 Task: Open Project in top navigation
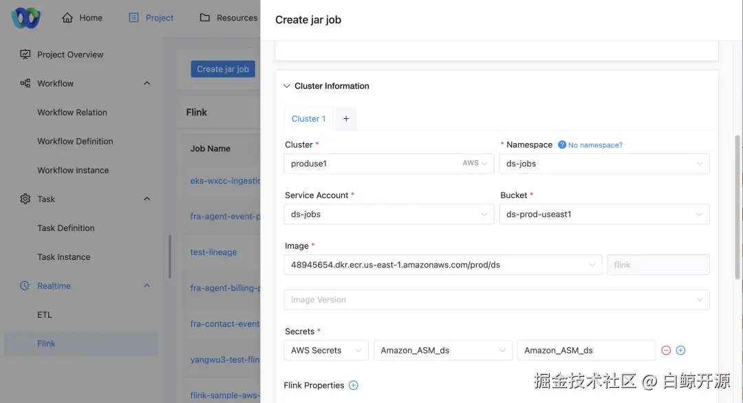[x=159, y=17]
